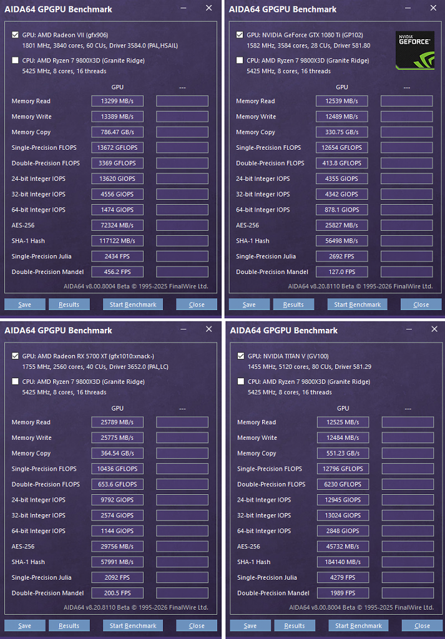Viewport: 445px width, 639px height.
Task: Uncheck the NVIDIA TITAN V GPU checkbox
Action: click(241, 356)
